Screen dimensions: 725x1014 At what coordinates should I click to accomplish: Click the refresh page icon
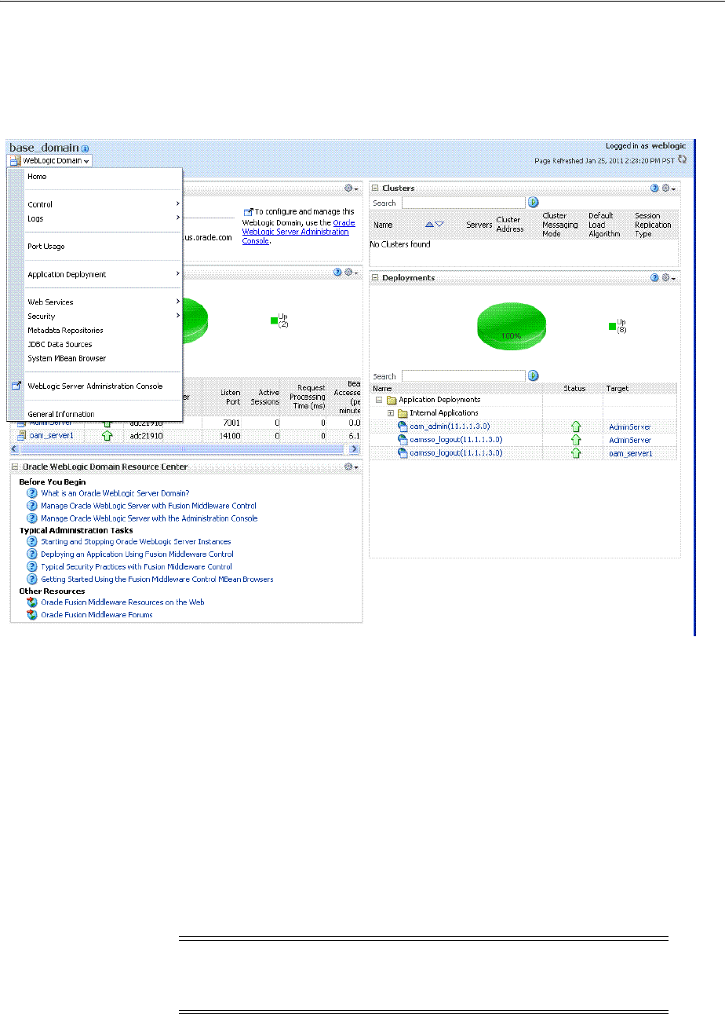(x=682, y=159)
